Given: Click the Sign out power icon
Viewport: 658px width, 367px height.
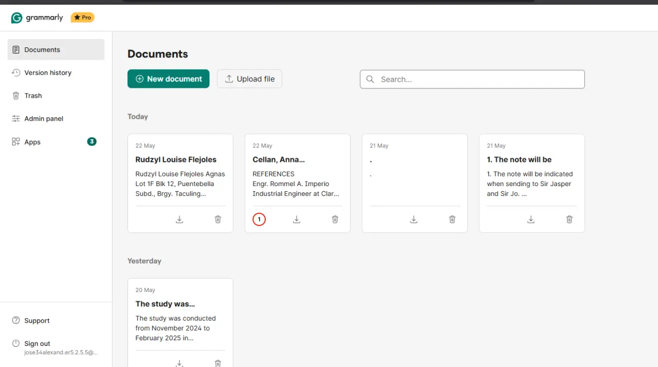Looking at the screenshot, I should (16, 343).
